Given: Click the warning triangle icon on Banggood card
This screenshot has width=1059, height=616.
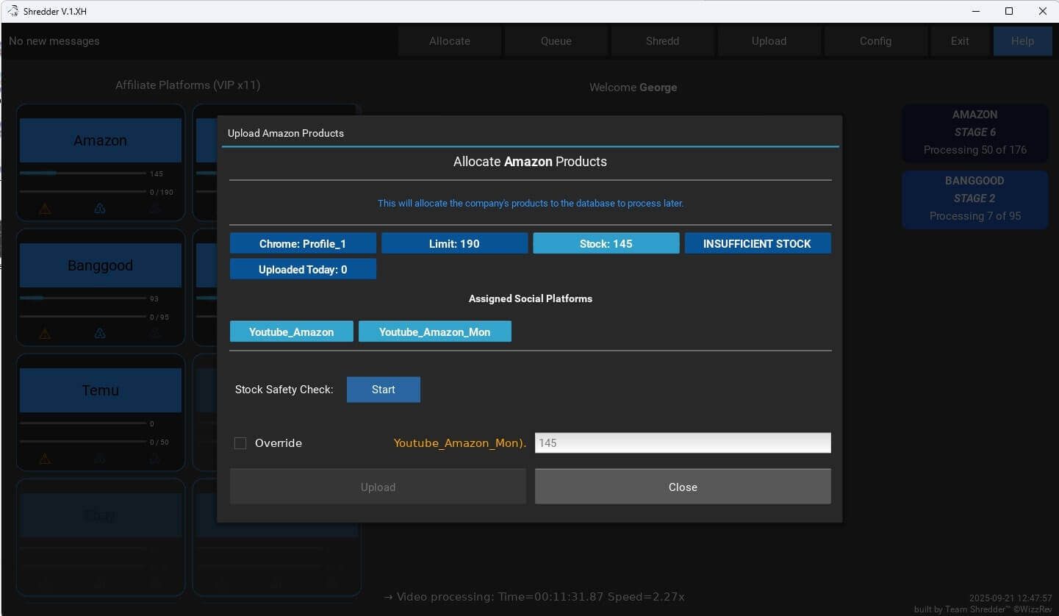Looking at the screenshot, I should tap(45, 334).
